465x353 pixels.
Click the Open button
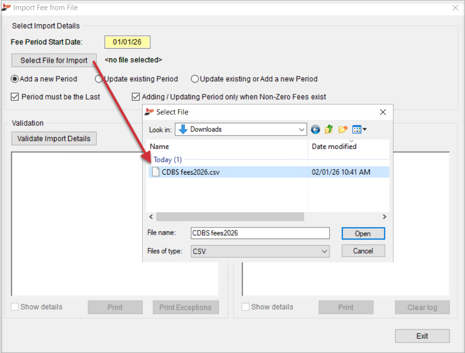pos(363,233)
